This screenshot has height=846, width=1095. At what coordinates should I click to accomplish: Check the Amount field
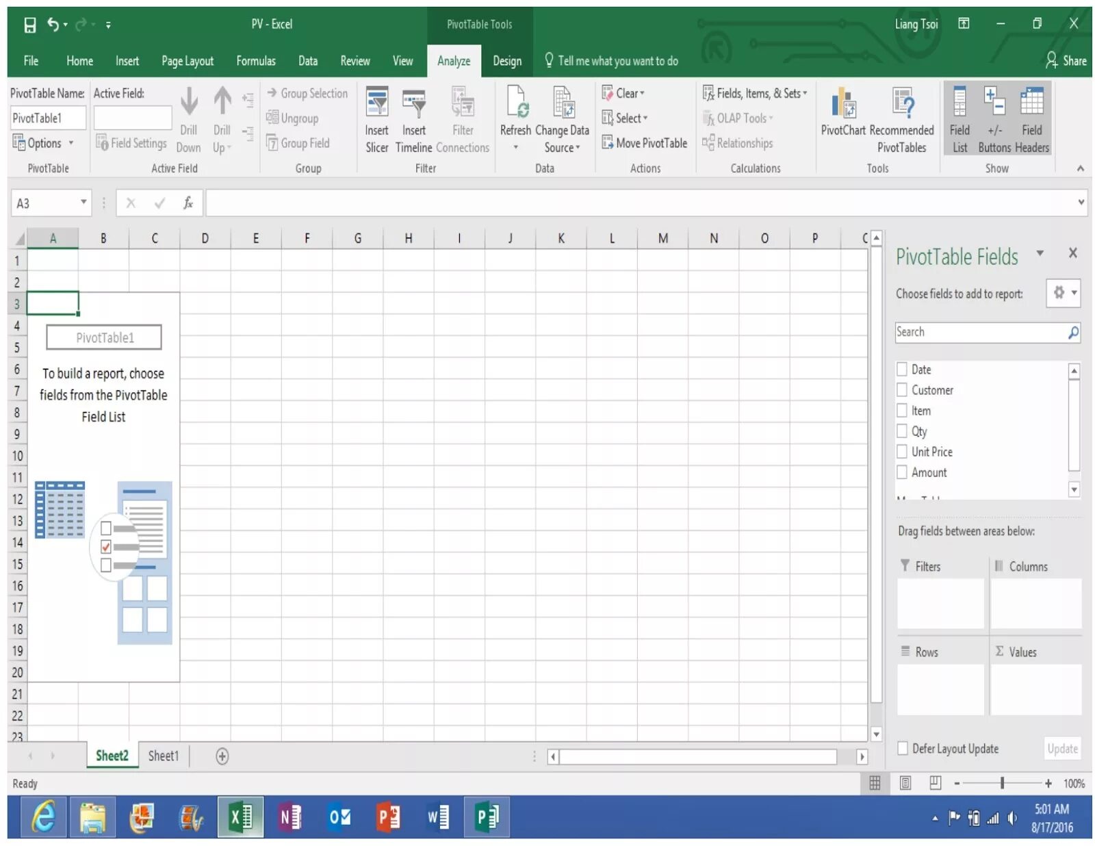tap(902, 472)
